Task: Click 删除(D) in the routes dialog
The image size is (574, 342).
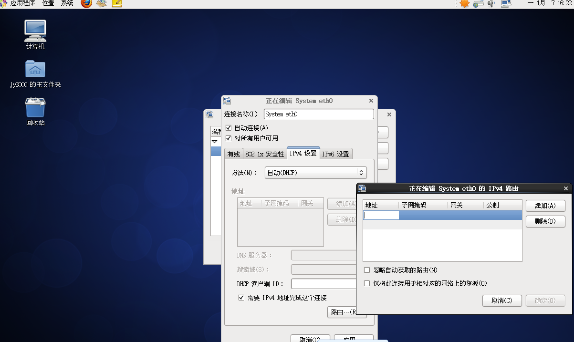Action: pos(545,221)
